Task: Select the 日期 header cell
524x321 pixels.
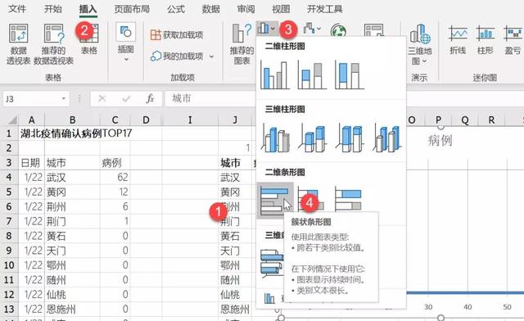Action: (31, 163)
